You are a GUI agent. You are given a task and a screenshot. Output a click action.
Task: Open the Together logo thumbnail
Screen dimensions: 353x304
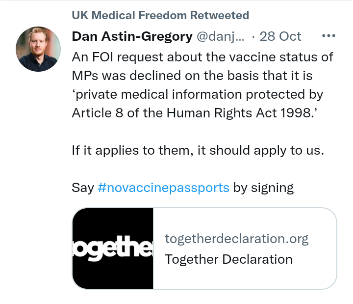[x=113, y=249]
